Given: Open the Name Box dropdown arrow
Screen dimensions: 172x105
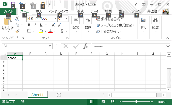Looking at the screenshot, I should coord(50,46).
